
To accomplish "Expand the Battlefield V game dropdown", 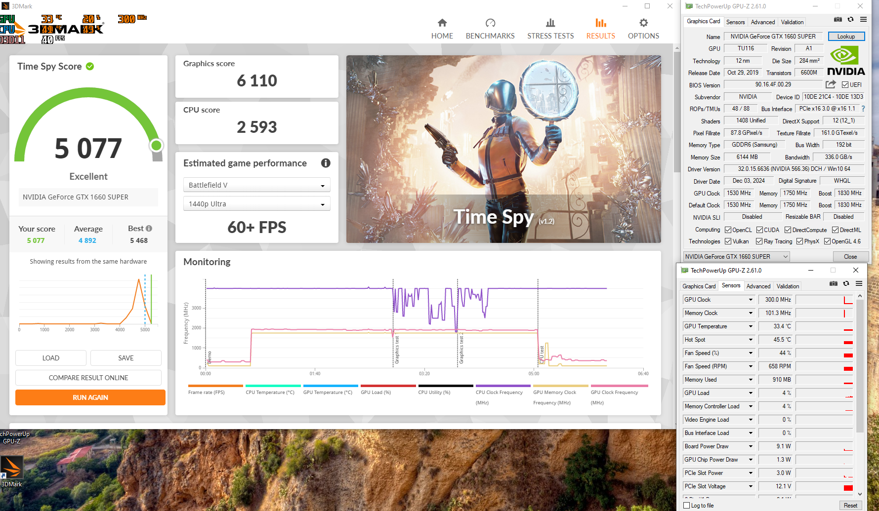I will (x=256, y=185).
